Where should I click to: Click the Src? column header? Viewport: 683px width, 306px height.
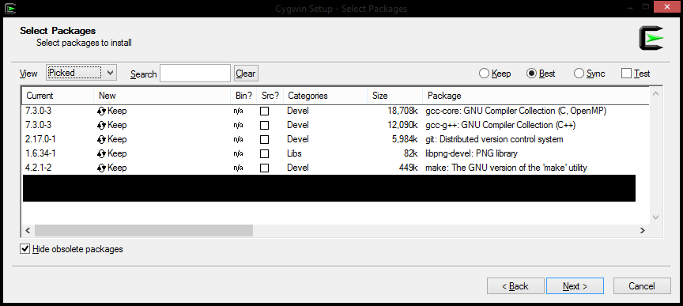[270, 96]
